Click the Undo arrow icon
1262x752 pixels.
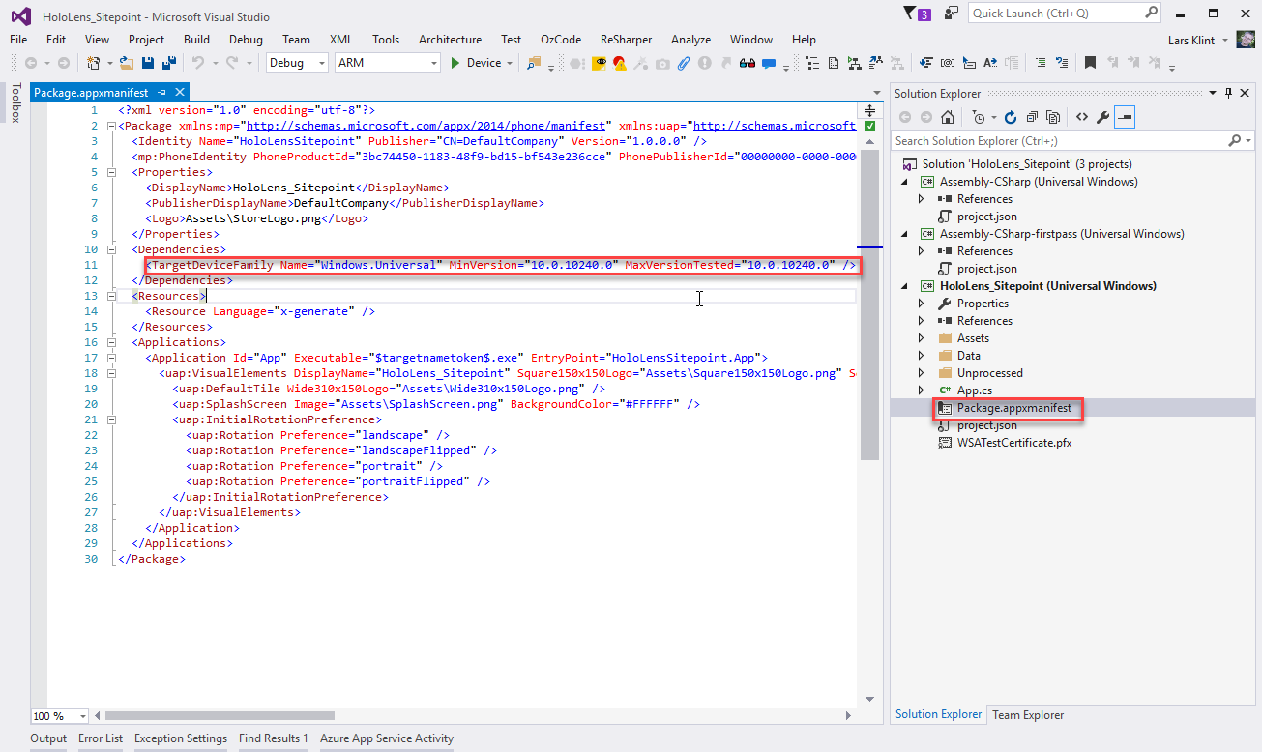197,63
